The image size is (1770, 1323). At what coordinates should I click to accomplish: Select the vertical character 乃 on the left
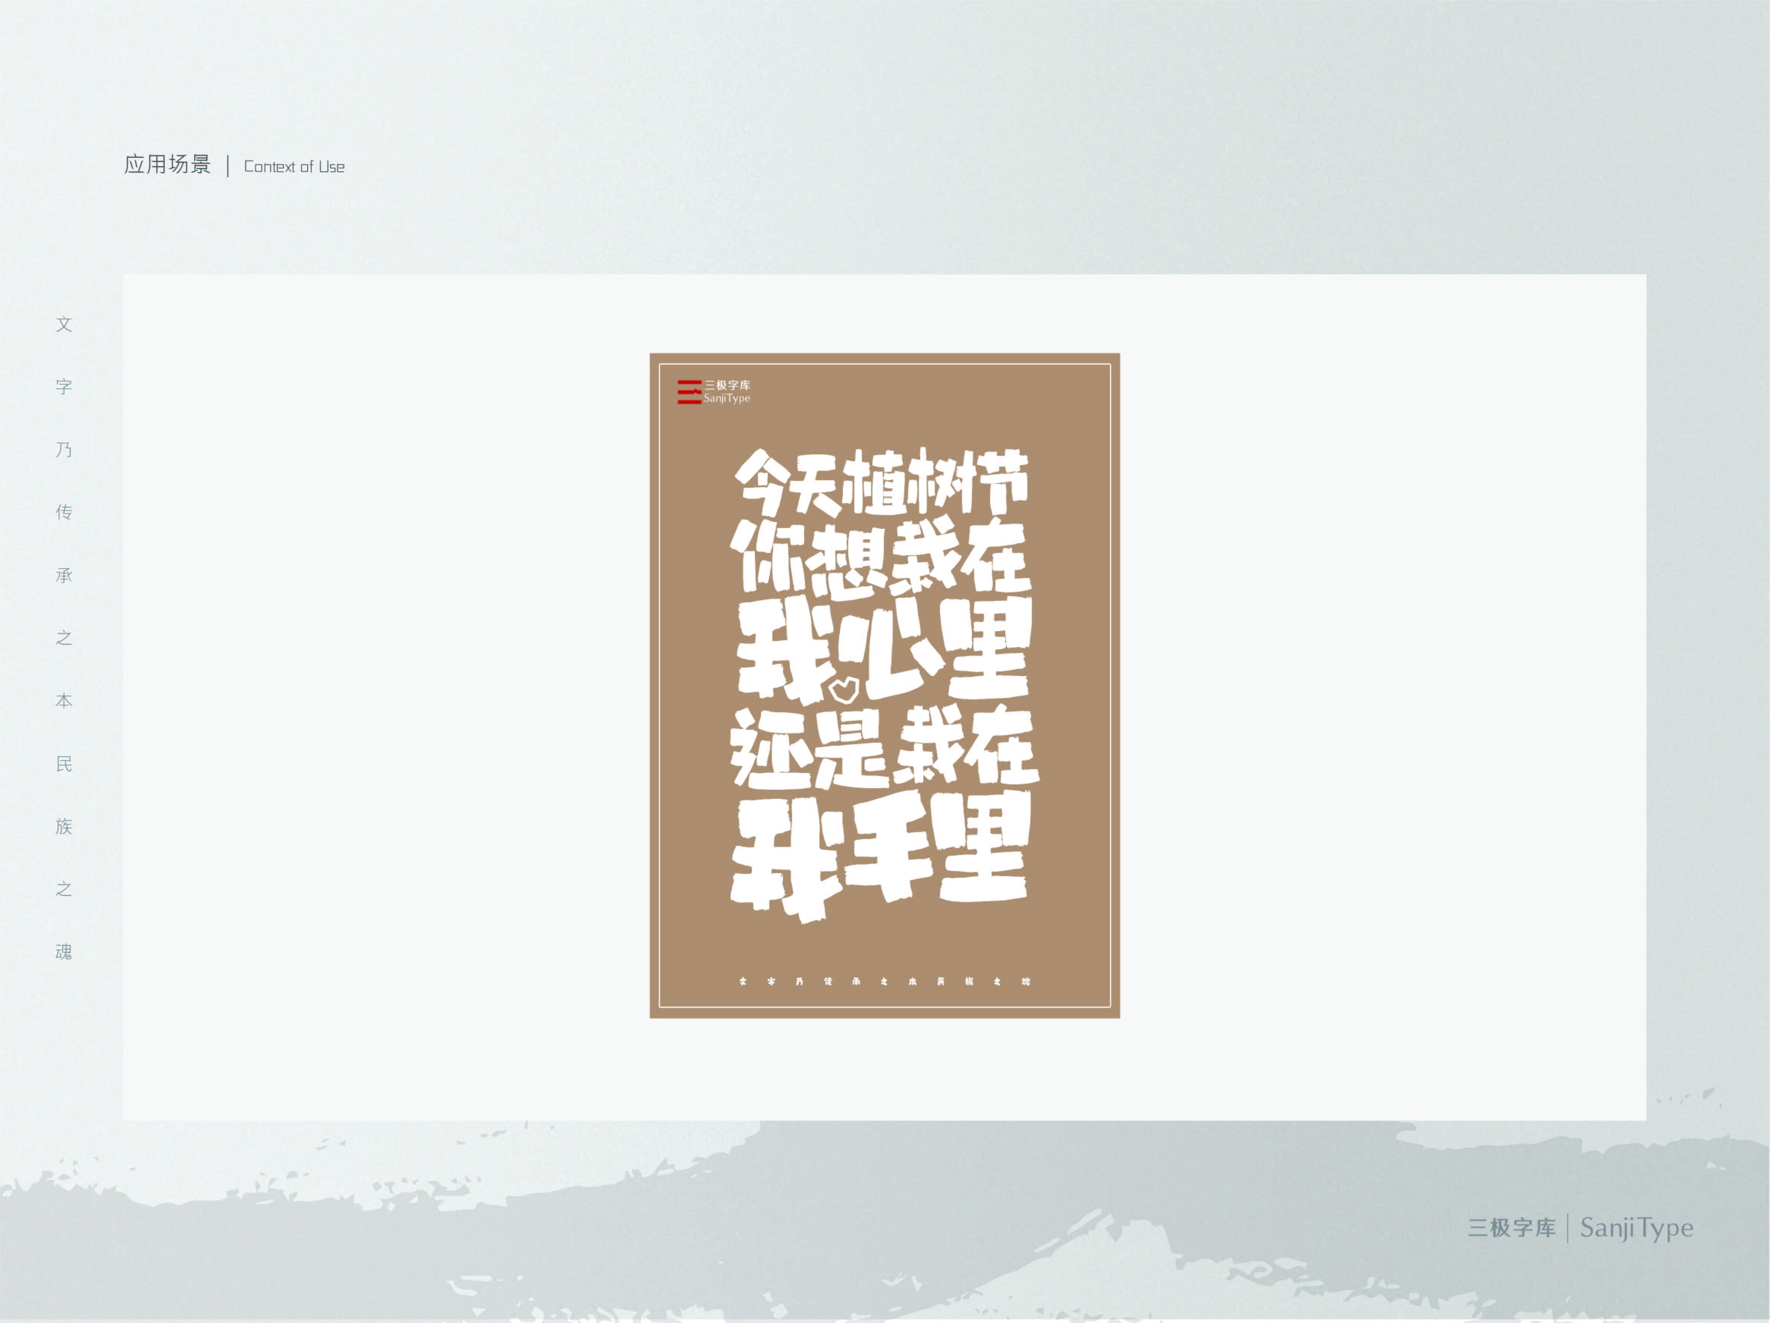click(64, 449)
